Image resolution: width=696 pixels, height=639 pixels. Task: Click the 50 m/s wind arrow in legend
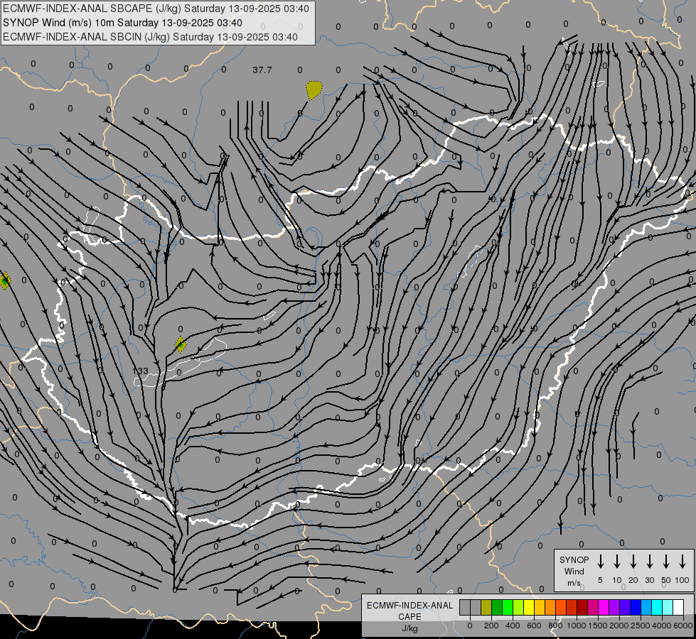coord(666,562)
